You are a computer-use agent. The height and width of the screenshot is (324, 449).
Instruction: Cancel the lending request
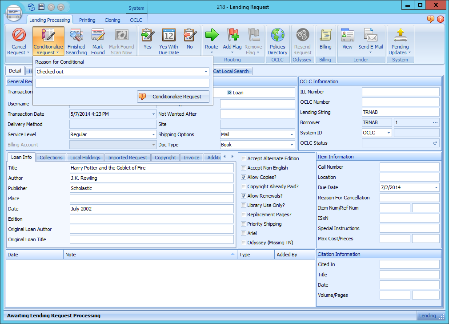pos(18,41)
